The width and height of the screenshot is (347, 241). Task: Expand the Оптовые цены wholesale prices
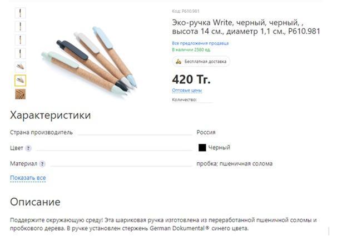click(187, 91)
